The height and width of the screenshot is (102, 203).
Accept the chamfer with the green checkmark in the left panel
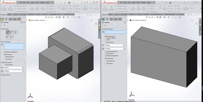(x=1, y=25)
